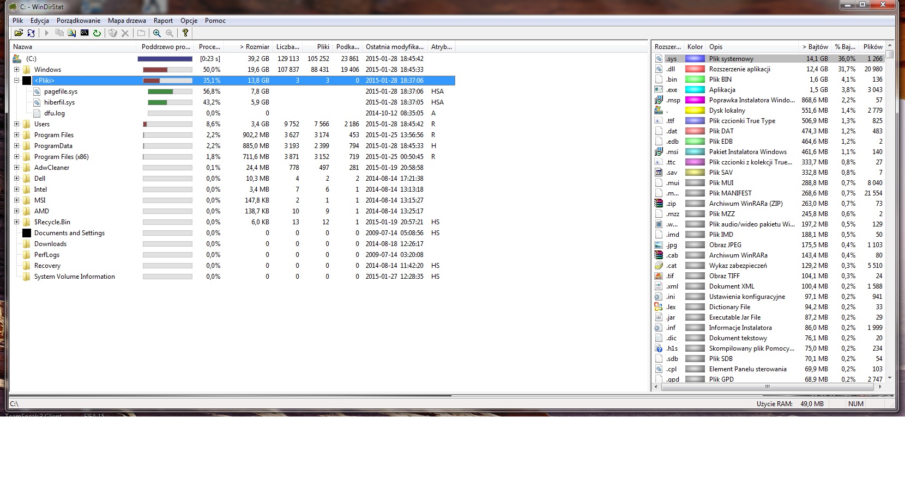The image size is (905, 490).
Task: Click the .msp magenta color swatch
Action: tap(695, 100)
